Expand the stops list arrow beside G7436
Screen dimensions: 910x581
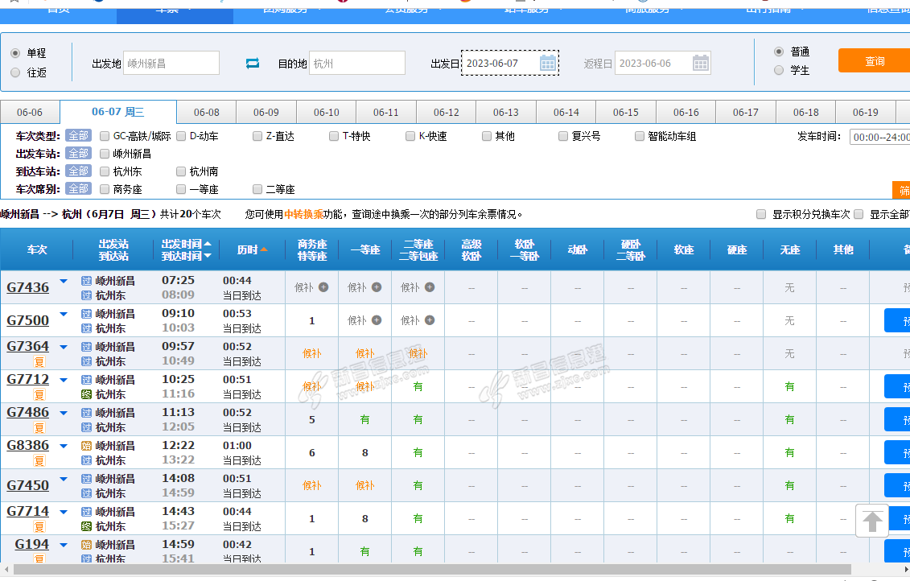coord(64,281)
